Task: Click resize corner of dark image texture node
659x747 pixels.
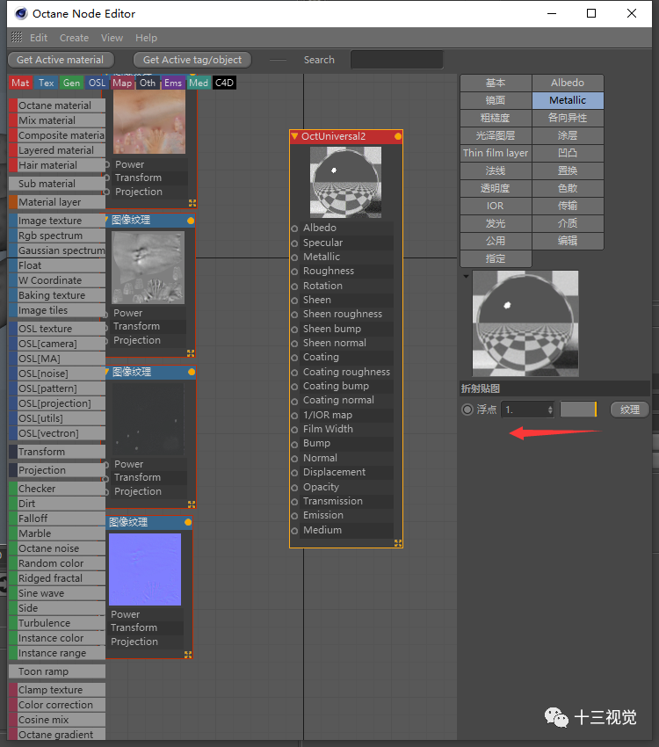Action: (x=192, y=504)
